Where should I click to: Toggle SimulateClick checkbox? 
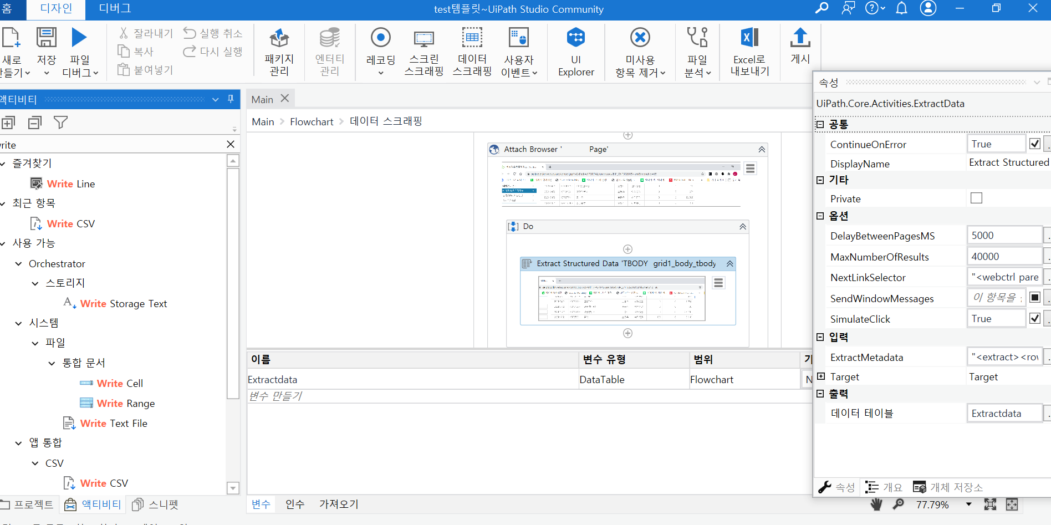click(1034, 318)
